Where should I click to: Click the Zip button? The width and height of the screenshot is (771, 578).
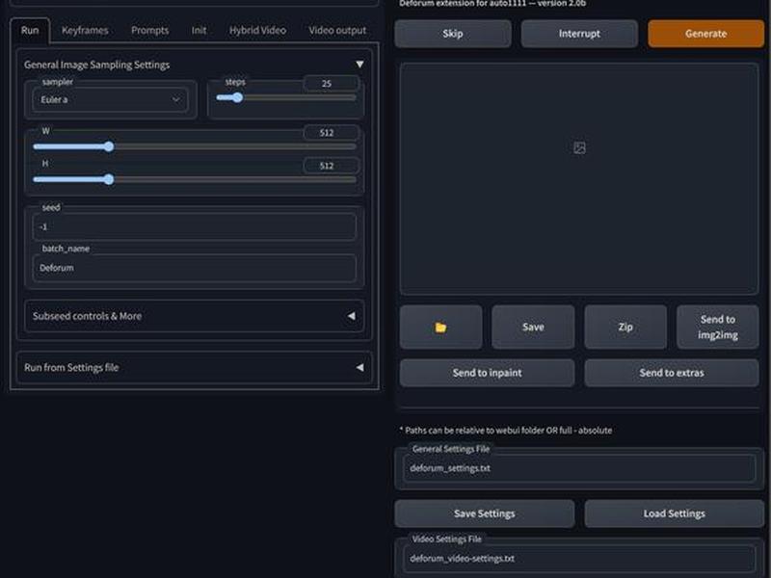[x=625, y=327]
